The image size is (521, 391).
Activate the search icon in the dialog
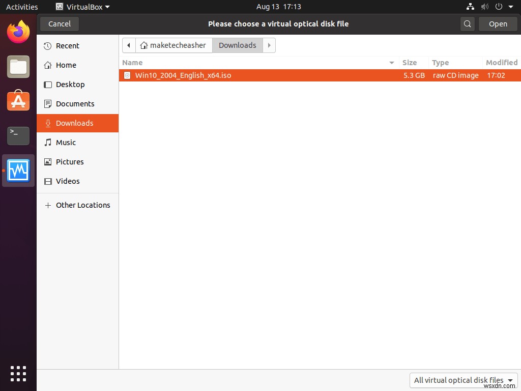(x=467, y=23)
